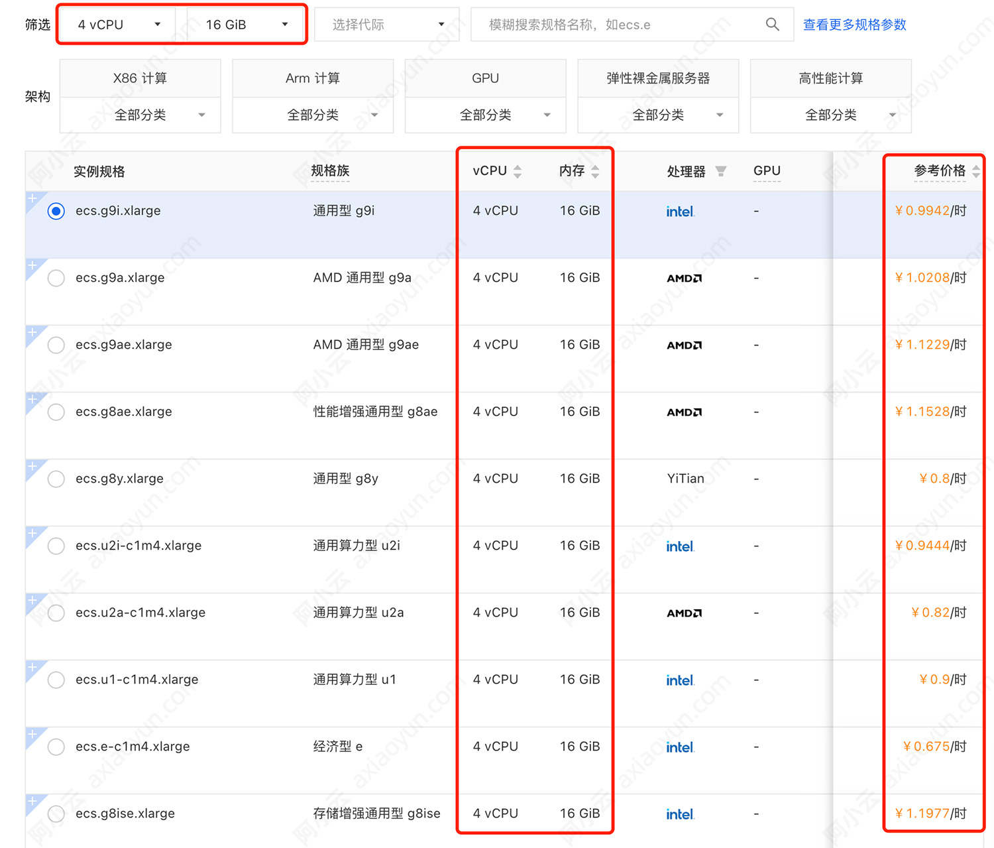Expand plus icon on ecs.u2a-c1m4.xlarge row
994x848 pixels.
coord(32,600)
